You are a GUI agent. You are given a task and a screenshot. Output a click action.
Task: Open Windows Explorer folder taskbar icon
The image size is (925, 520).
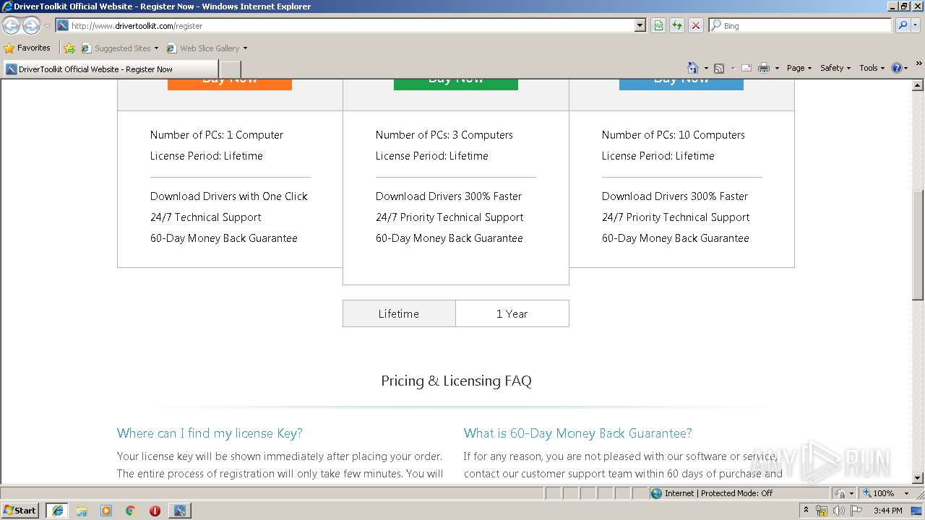coord(82,511)
